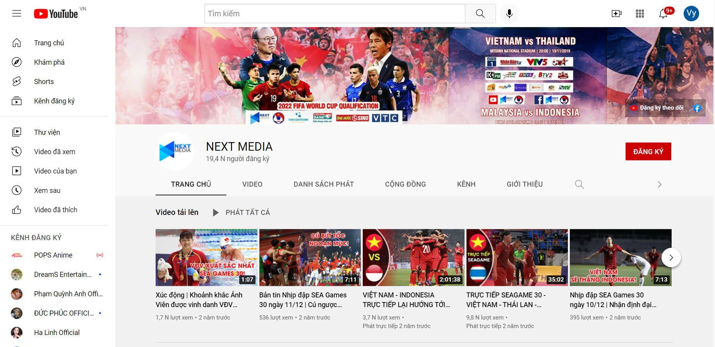Open POPS Anime subscription channel

click(x=54, y=255)
